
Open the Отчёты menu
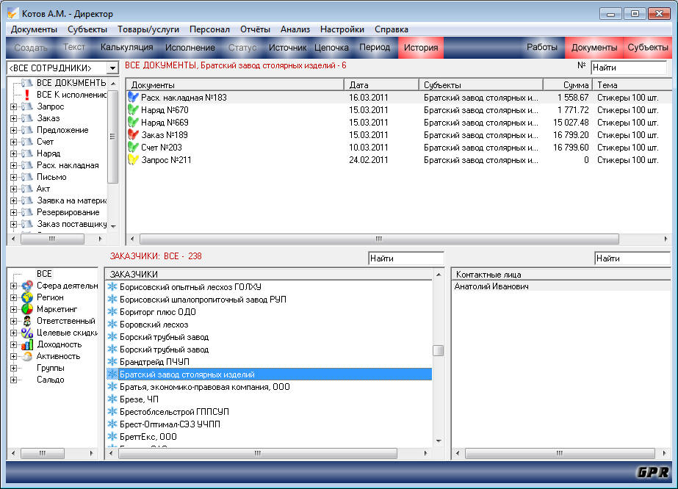255,29
